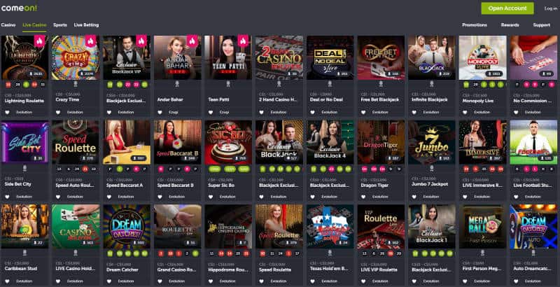
Task: Open the Monopoly Live game thumbnail
Action: [482, 57]
